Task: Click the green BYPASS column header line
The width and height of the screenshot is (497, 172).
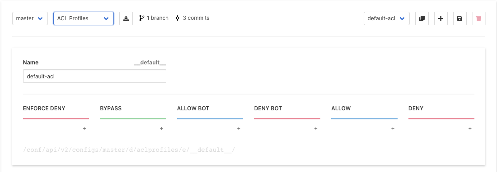Action: click(x=133, y=119)
